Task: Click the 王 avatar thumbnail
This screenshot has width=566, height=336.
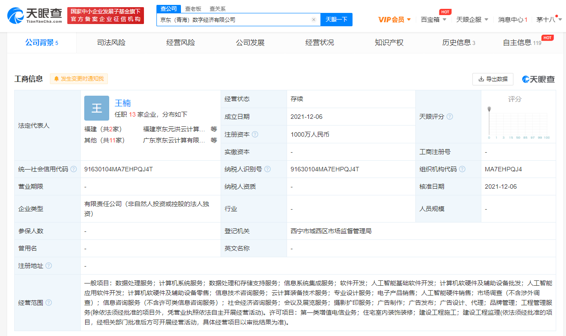Action: click(x=97, y=108)
